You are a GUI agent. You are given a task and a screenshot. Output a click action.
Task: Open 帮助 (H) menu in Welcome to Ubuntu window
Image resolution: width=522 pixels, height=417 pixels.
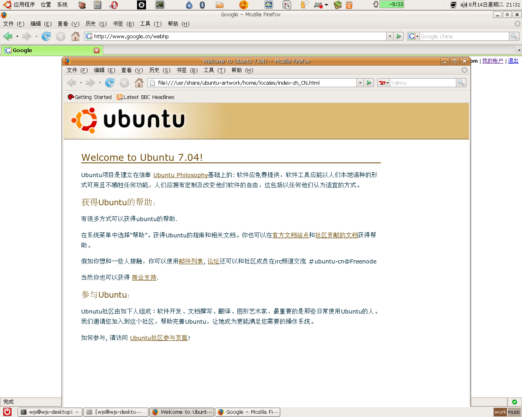point(242,70)
